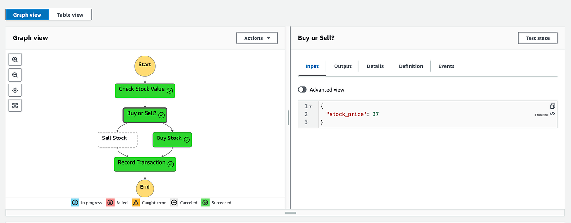
Task: Click the Test state button
Action: coord(537,38)
